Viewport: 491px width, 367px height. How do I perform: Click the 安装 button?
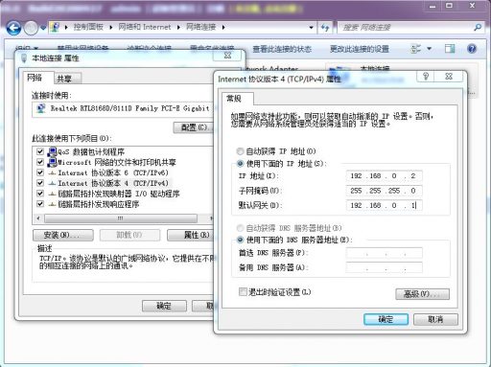pos(63,236)
